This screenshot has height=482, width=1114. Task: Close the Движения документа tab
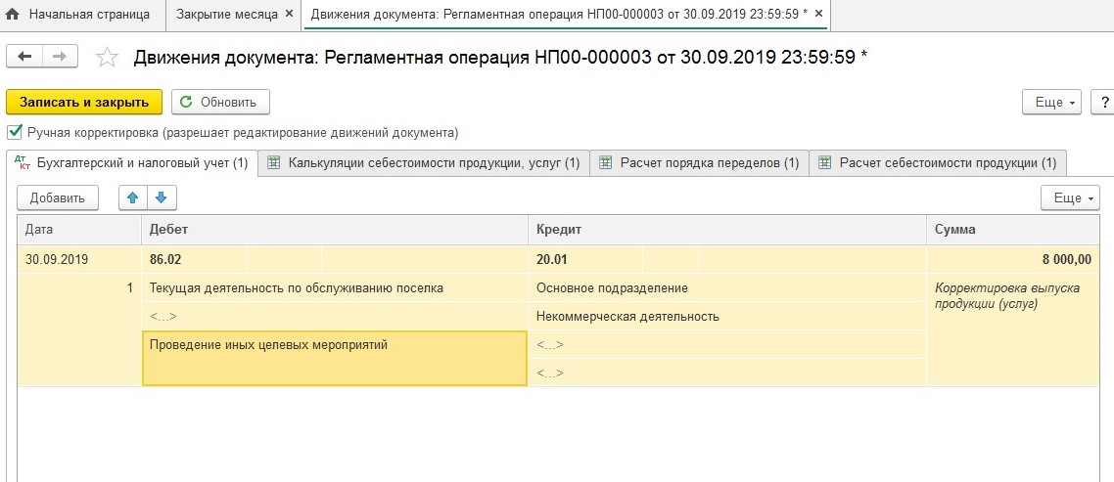(819, 15)
